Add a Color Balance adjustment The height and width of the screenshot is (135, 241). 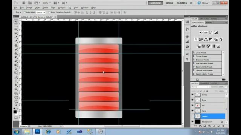(206, 39)
